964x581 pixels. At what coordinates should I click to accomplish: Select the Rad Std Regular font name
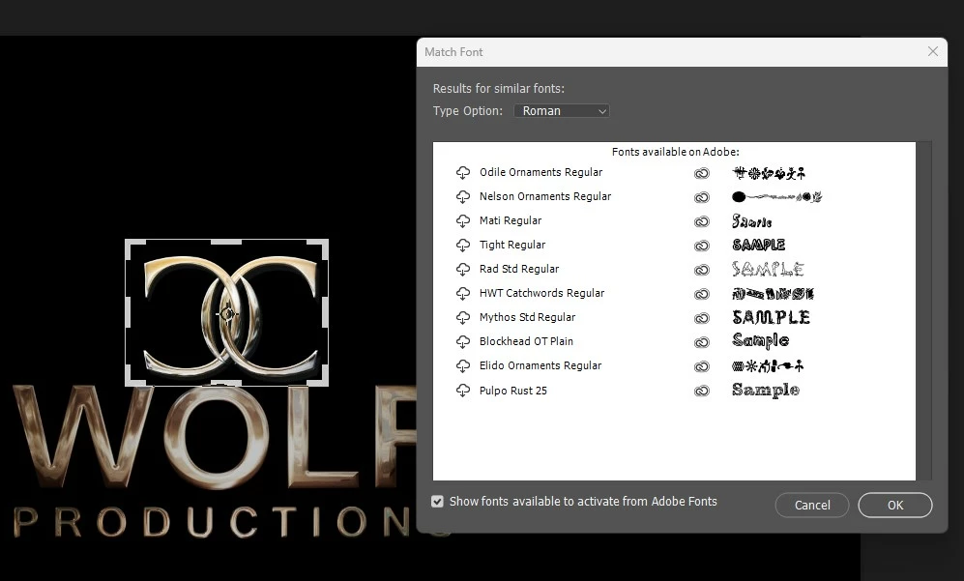519,269
